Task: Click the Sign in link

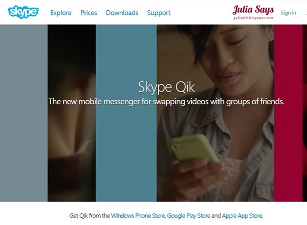Action: click(288, 13)
